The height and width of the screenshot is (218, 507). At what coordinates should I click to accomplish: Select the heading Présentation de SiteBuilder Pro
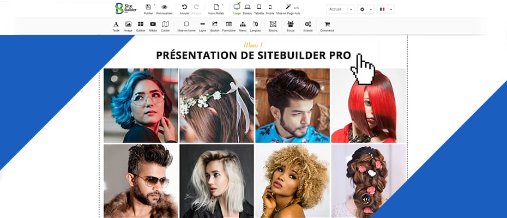tap(253, 55)
